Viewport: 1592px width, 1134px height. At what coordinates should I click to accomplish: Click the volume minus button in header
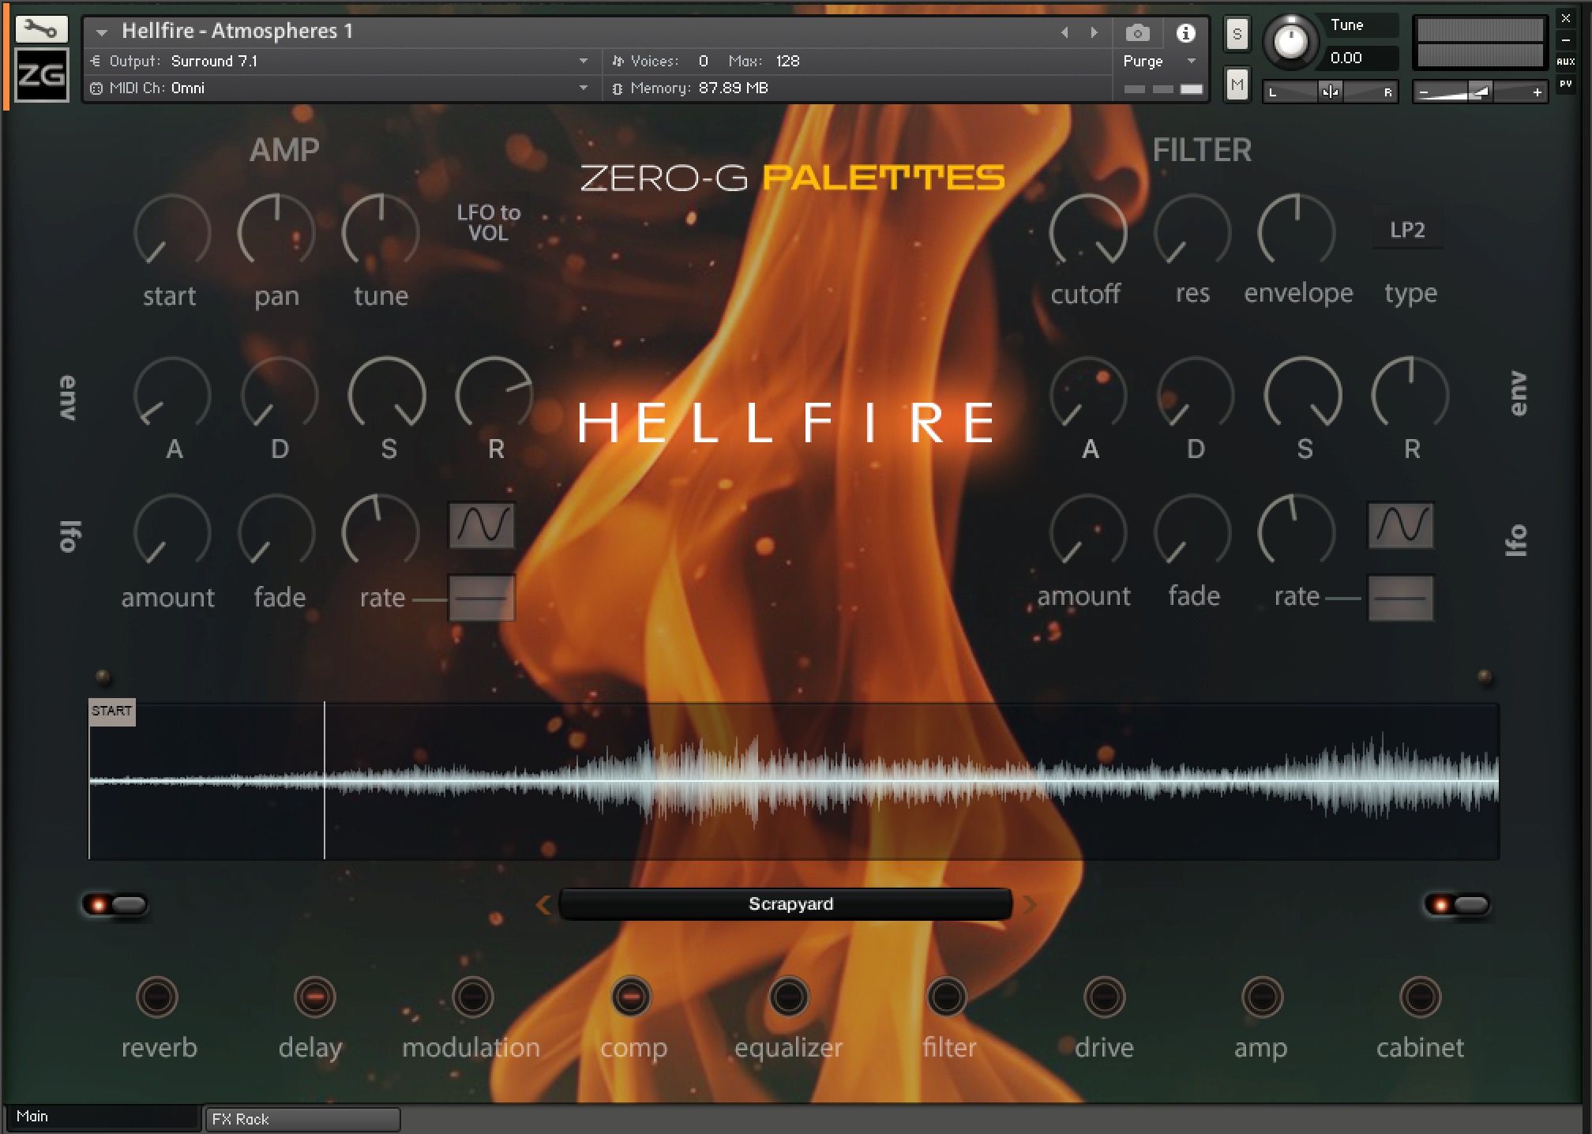click(1424, 92)
